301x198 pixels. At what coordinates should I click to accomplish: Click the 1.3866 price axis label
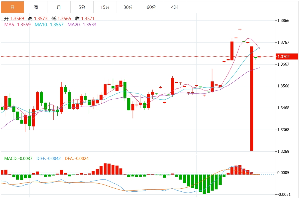pos(283,21)
